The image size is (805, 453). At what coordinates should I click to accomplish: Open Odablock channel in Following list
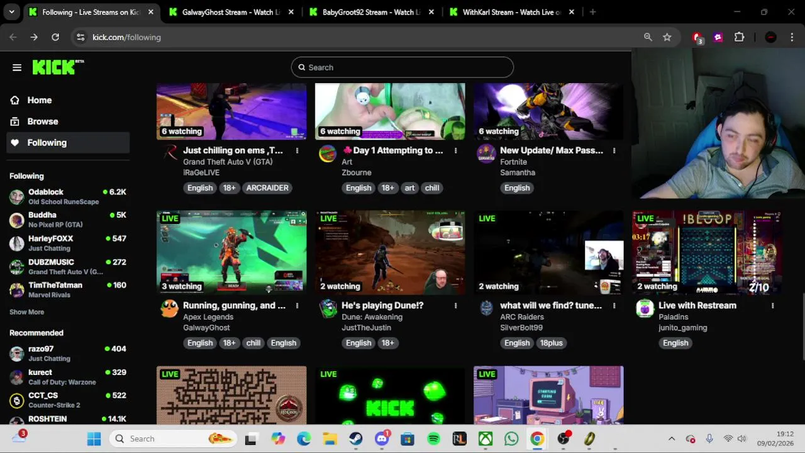pyautogui.click(x=68, y=196)
